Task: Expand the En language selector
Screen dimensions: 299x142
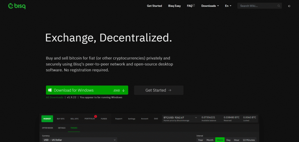Action: (228, 6)
